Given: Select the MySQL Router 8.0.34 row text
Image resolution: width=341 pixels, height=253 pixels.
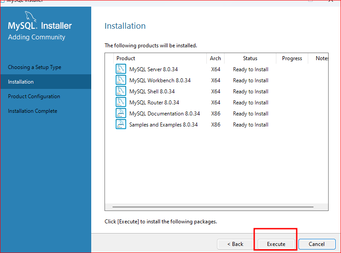Looking at the screenshot, I should point(154,103).
